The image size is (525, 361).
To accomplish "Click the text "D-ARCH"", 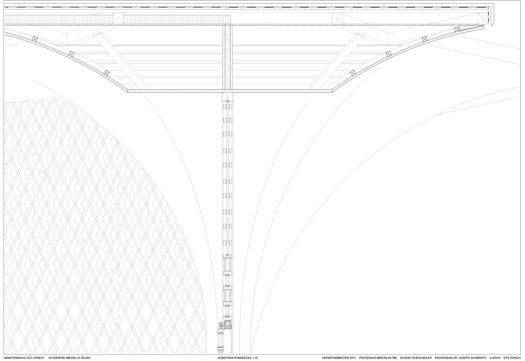I will click(x=495, y=358).
